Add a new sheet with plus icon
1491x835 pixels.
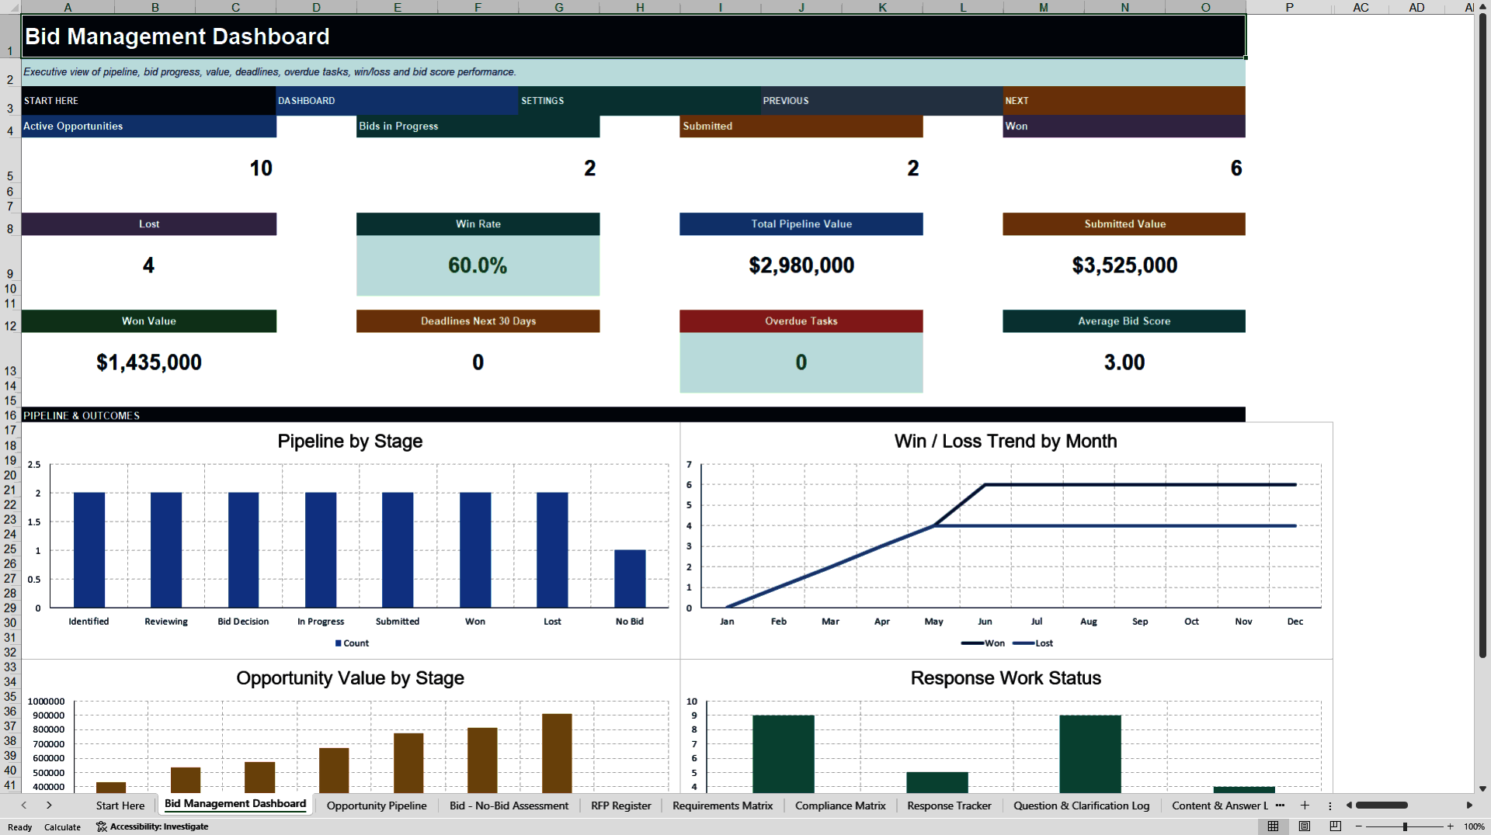tap(1305, 806)
